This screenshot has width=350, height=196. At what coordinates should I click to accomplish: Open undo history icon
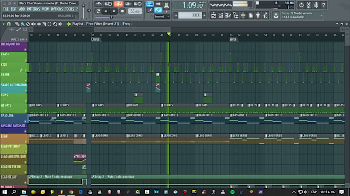click(301, 5)
